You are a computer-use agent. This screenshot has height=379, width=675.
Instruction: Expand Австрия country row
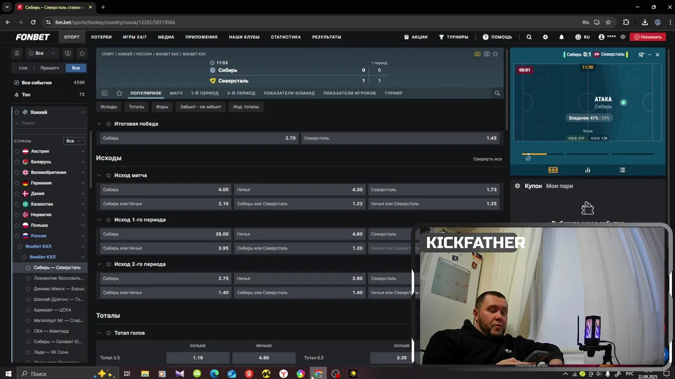point(50,151)
